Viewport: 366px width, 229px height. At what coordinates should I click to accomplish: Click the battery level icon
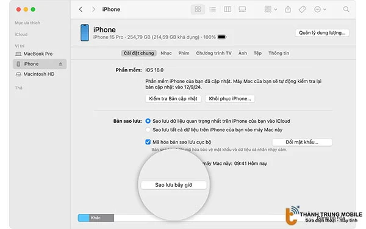point(222,37)
